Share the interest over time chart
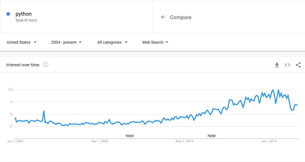Image resolution: width=305 pixels, height=162 pixels. pyautogui.click(x=298, y=65)
